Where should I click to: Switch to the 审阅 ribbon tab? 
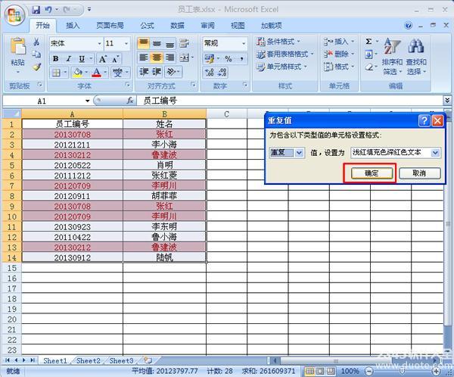207,26
